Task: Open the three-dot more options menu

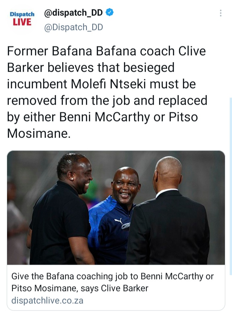Action: 221,13
